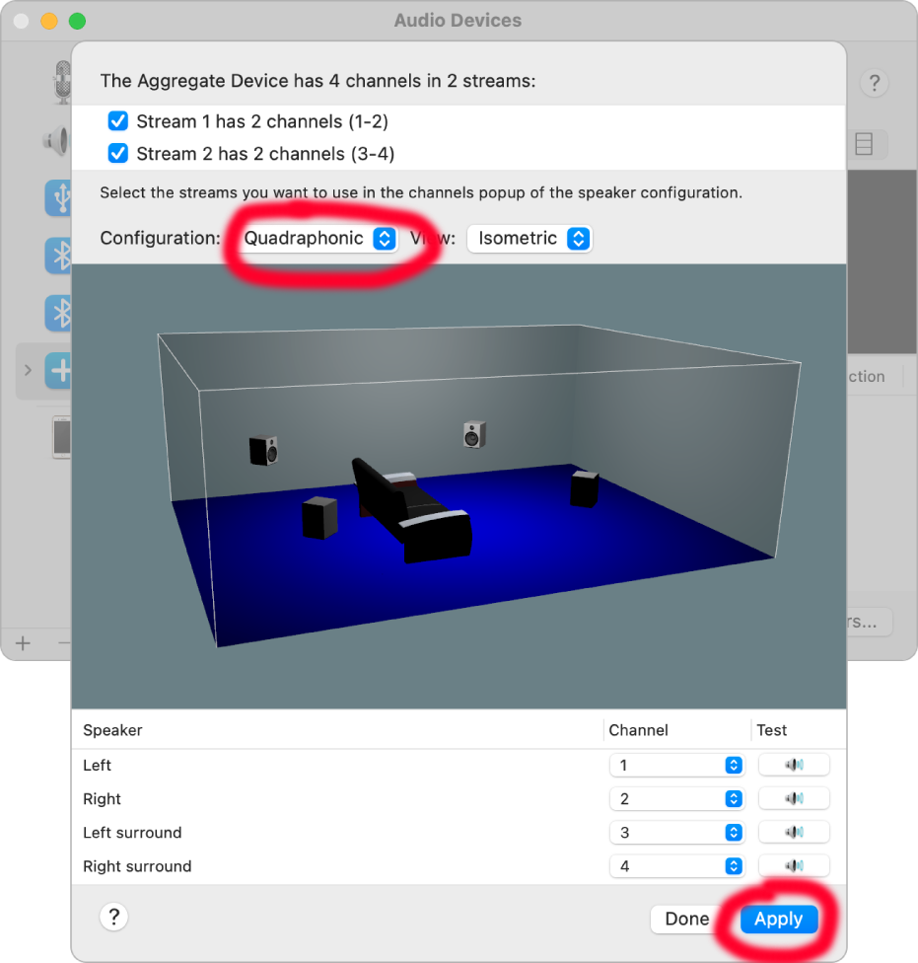Select the microphone device in sidebar
The height and width of the screenshot is (963, 918).
click(62, 82)
